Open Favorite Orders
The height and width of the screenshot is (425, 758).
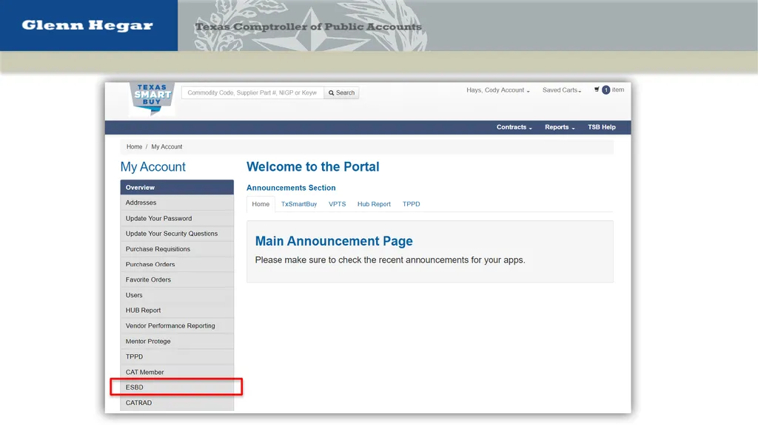pos(177,279)
